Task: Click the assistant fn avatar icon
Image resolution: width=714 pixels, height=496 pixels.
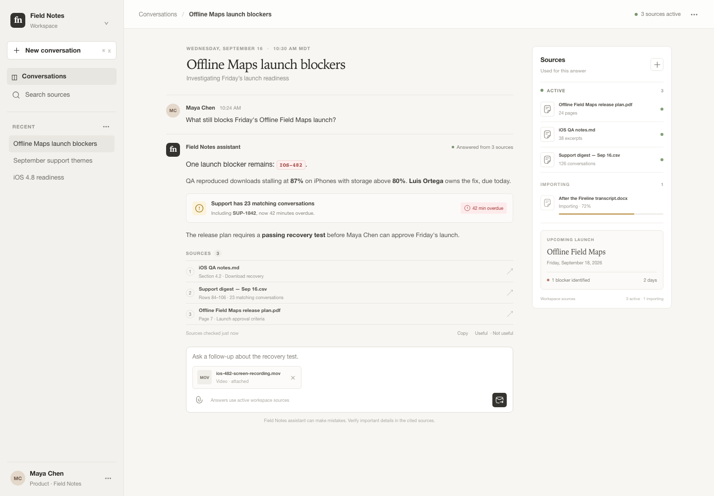Action: (173, 149)
